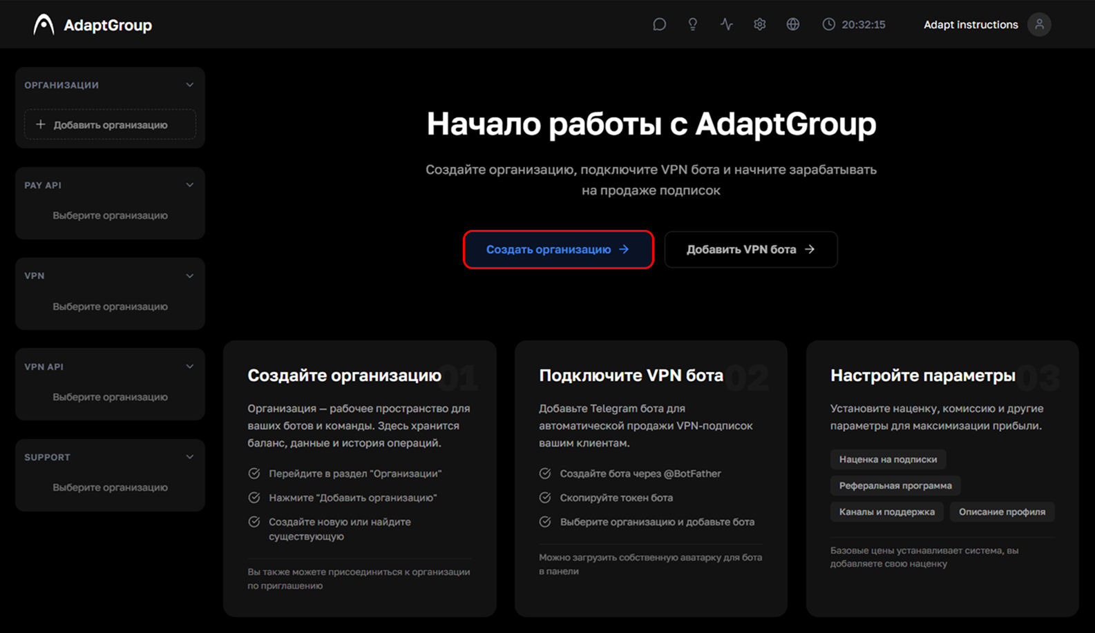Click the lightbulb tips icon
Viewport: 1095px width, 633px height.
[x=693, y=25]
